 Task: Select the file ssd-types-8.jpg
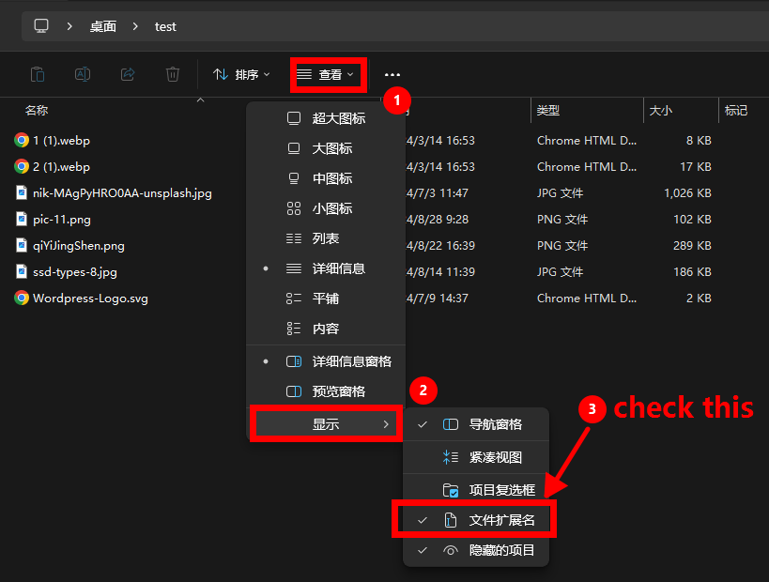tap(73, 272)
